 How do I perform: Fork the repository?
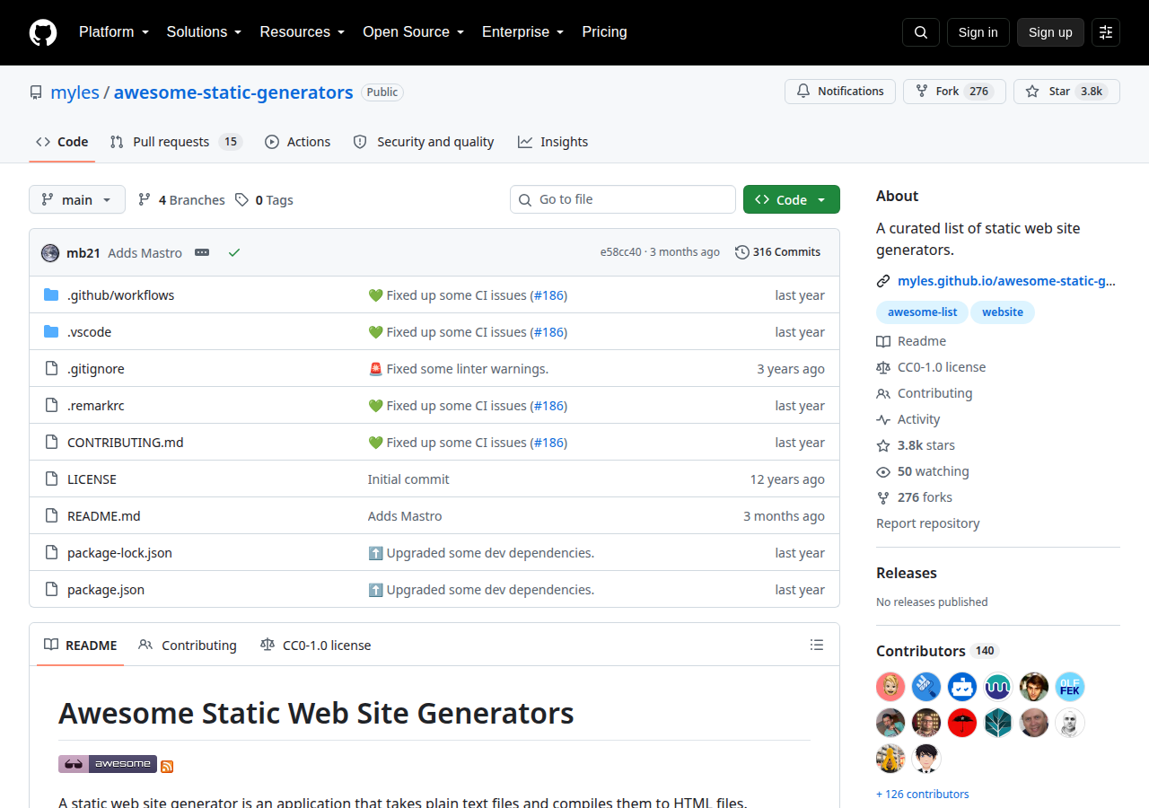click(x=954, y=92)
